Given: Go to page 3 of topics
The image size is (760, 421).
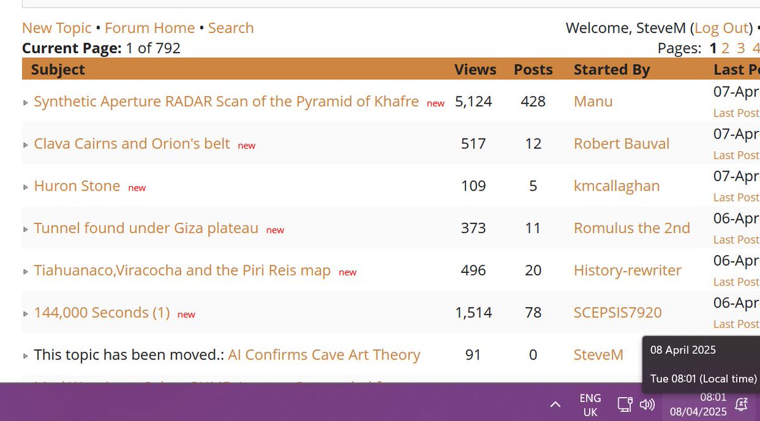Looking at the screenshot, I should 740,48.
